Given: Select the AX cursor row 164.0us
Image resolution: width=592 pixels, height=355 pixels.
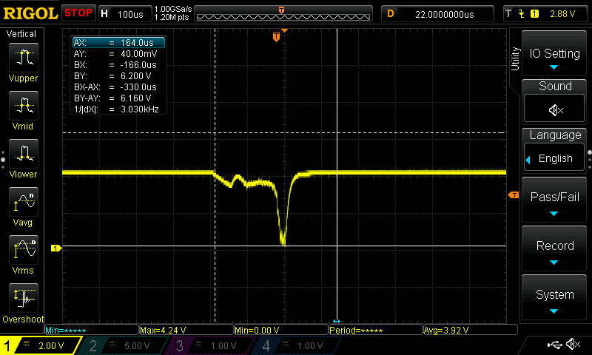Looking at the screenshot, I should tap(118, 43).
